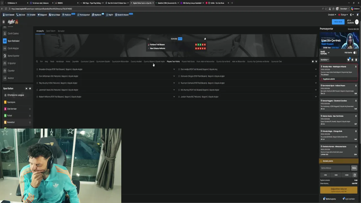Open the Ondalık odds format dropdown

click(332, 15)
